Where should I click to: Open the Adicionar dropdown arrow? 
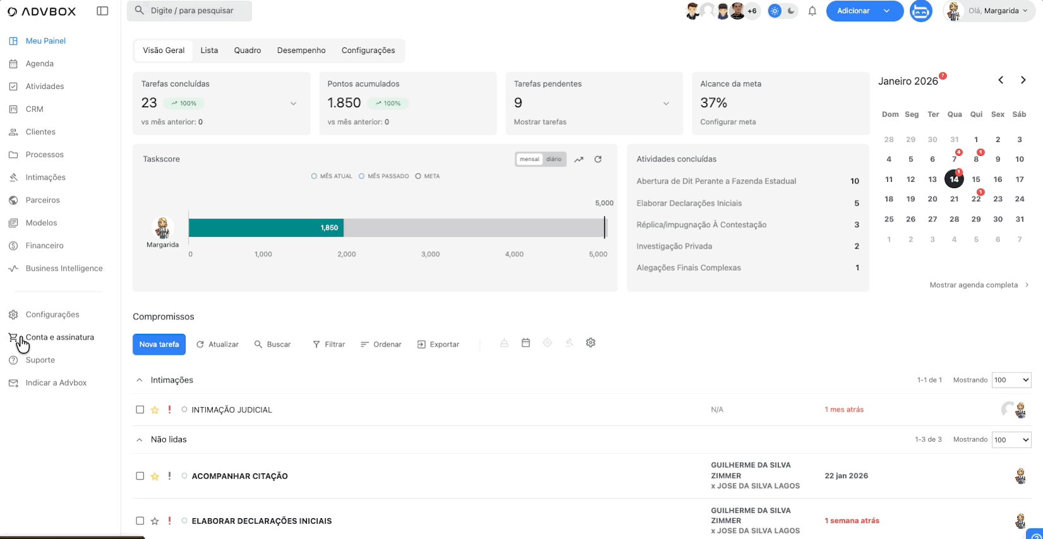pyautogui.click(x=887, y=11)
